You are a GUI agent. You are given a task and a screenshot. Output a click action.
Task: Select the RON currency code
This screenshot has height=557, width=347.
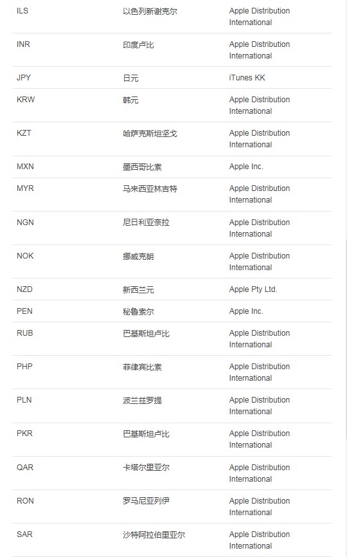25,501
